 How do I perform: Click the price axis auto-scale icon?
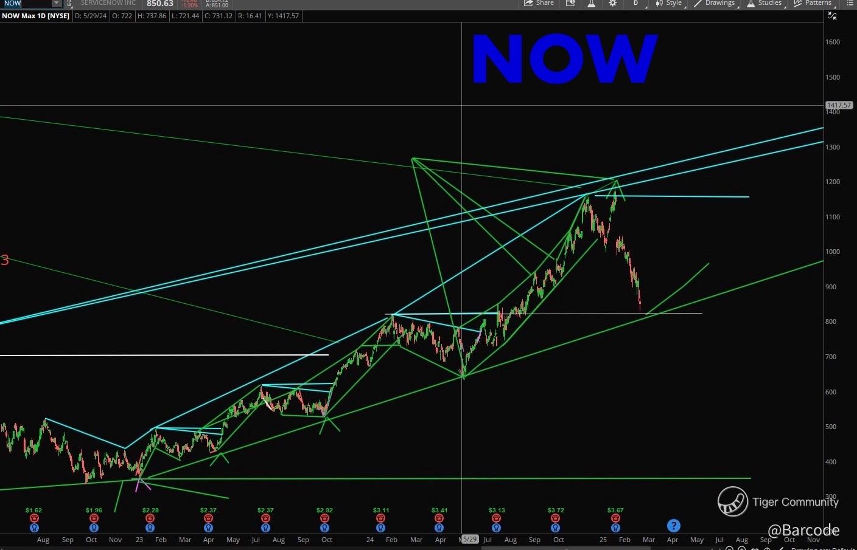click(x=832, y=16)
